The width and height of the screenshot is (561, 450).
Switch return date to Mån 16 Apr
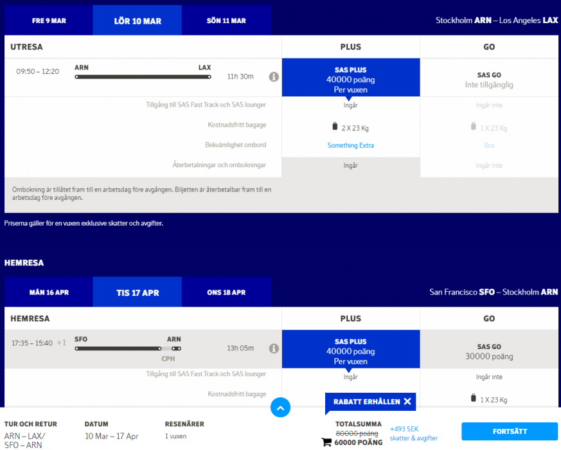49,292
